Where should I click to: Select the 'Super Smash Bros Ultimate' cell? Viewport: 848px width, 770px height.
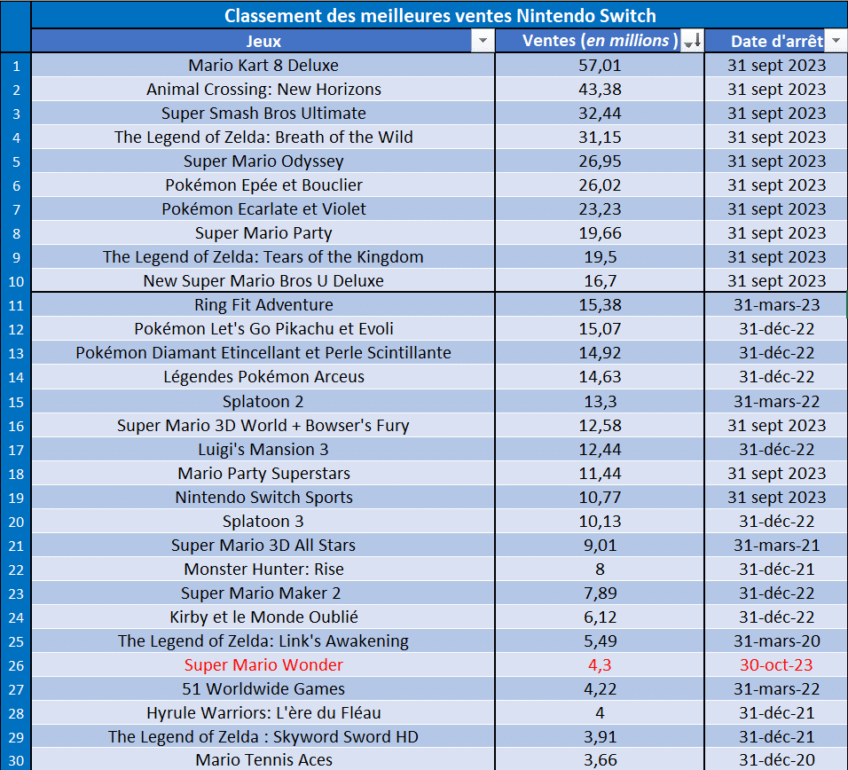point(263,113)
